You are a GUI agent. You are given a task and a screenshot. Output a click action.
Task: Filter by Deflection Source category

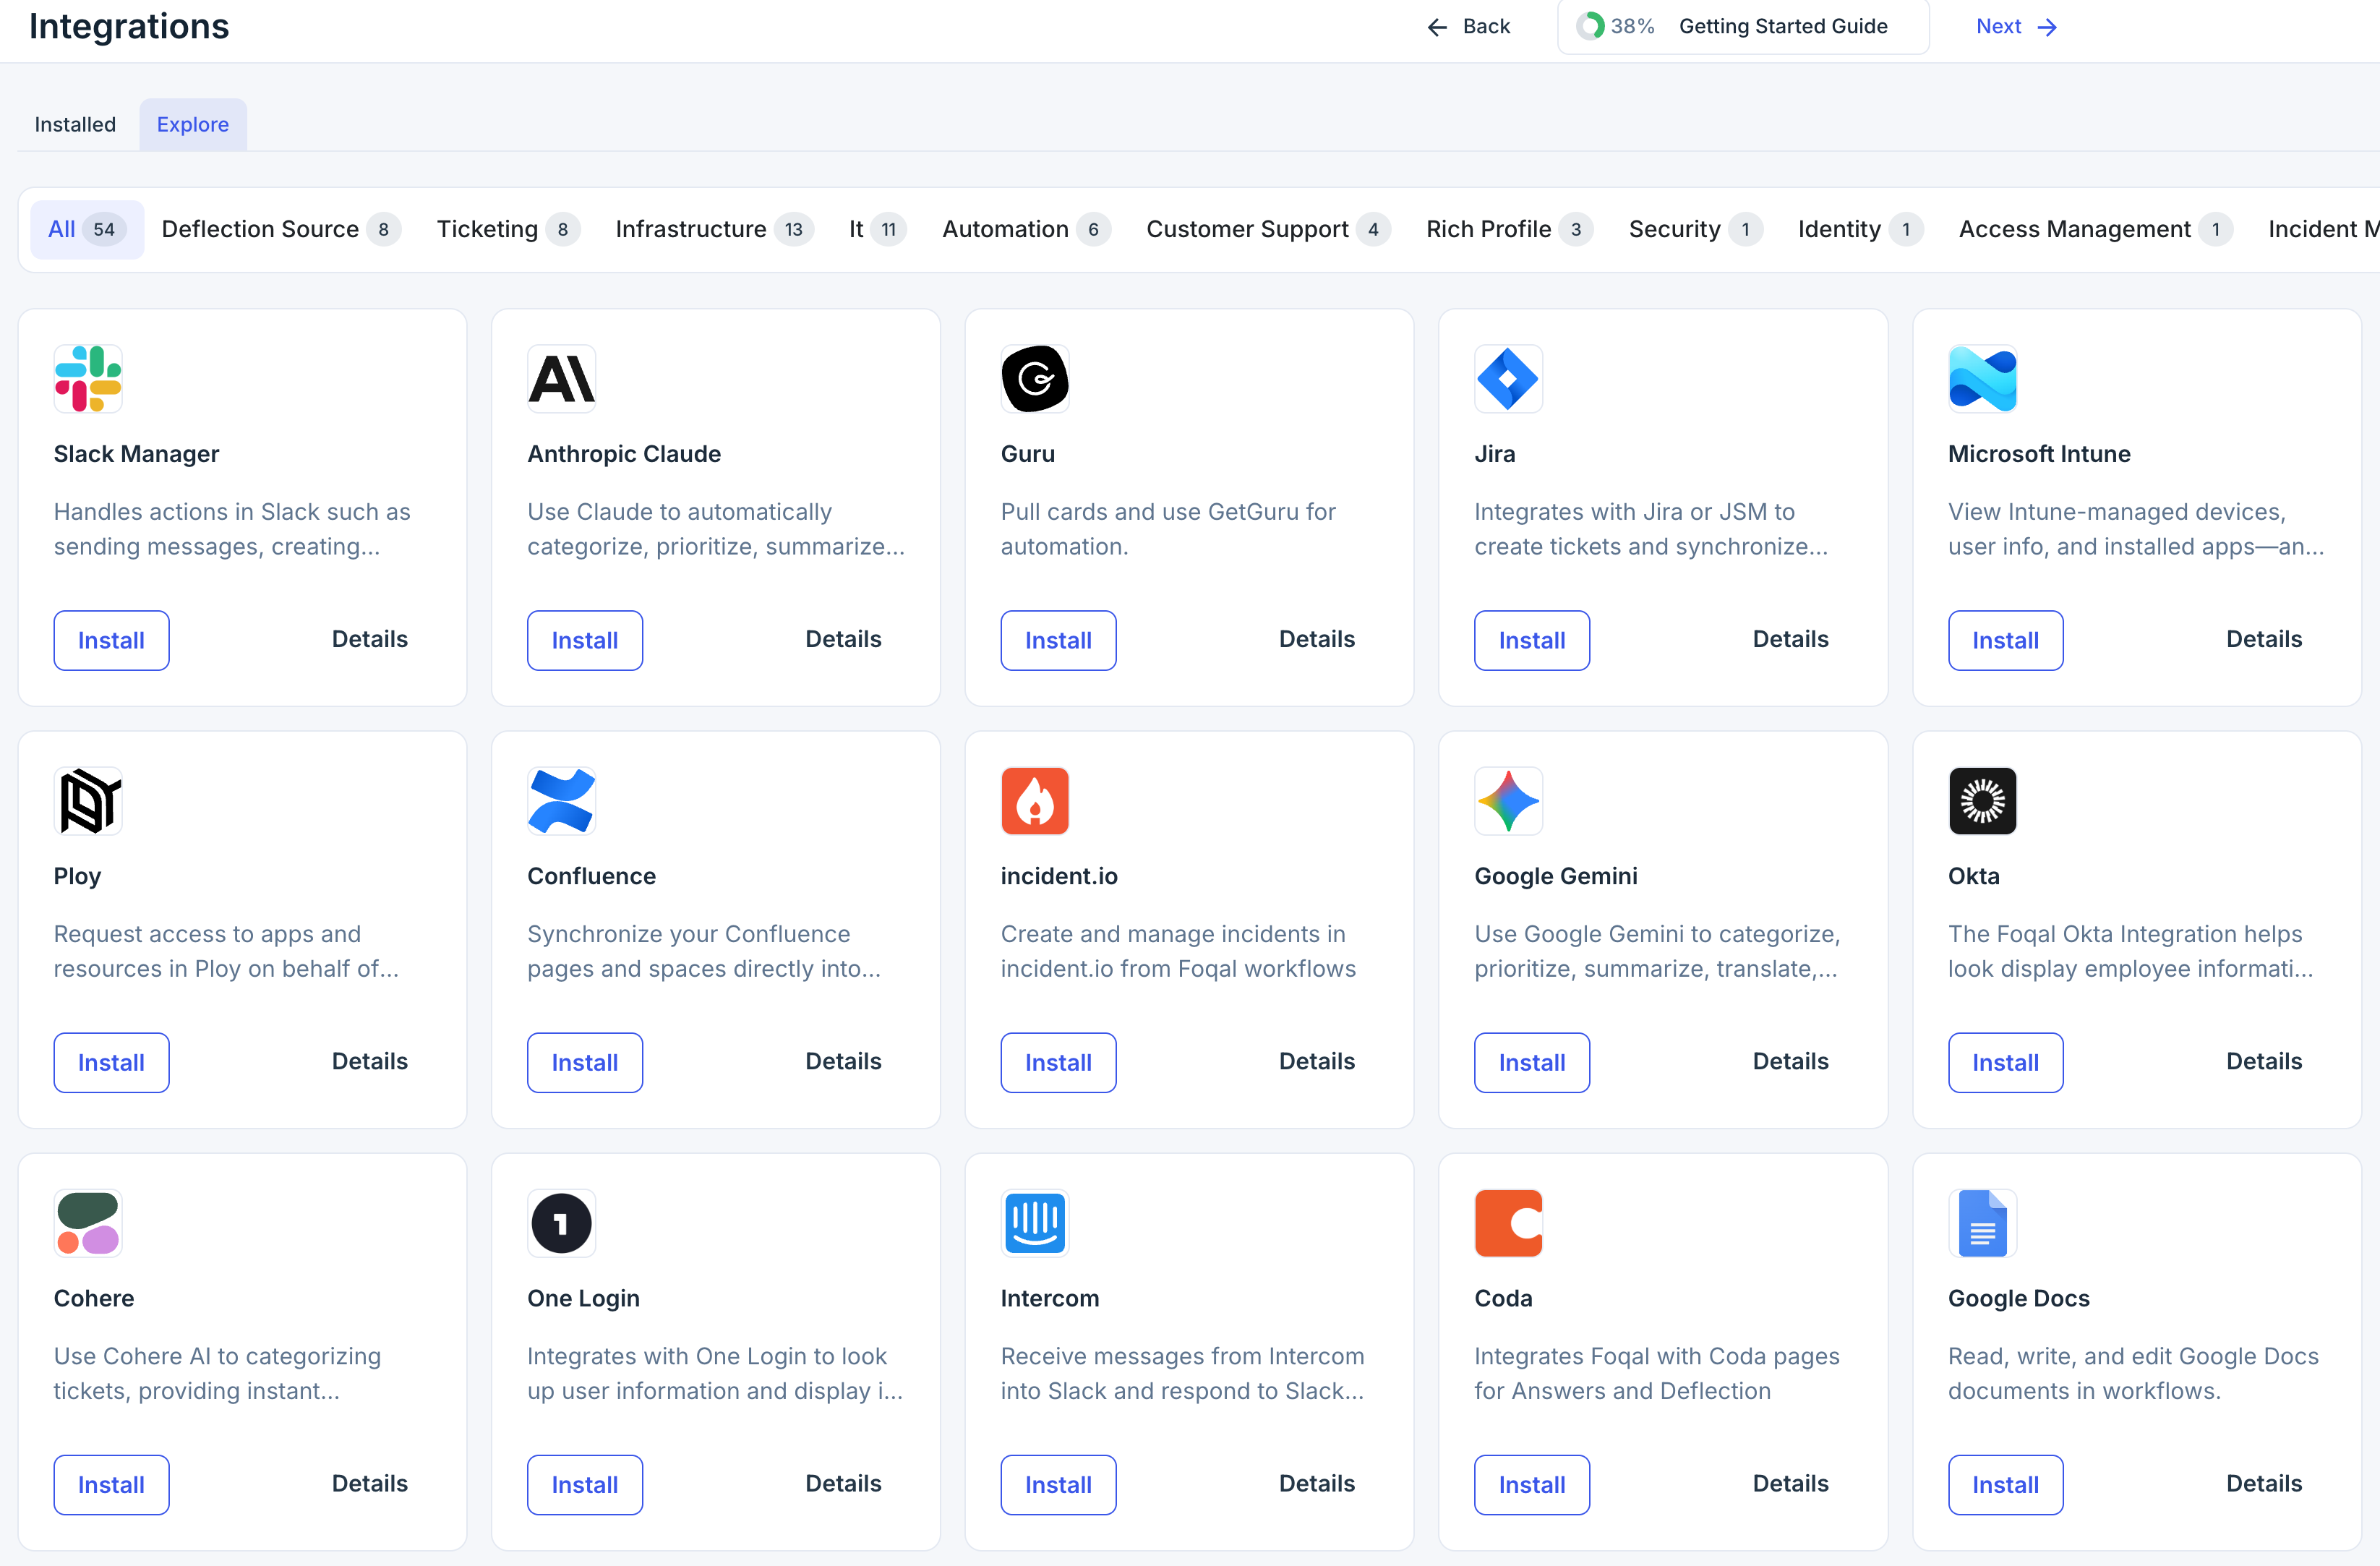click(281, 230)
